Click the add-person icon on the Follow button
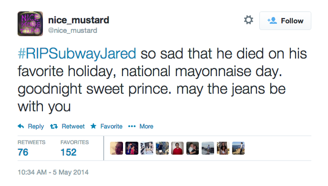The width and height of the screenshot is (328, 186). pos(272,21)
